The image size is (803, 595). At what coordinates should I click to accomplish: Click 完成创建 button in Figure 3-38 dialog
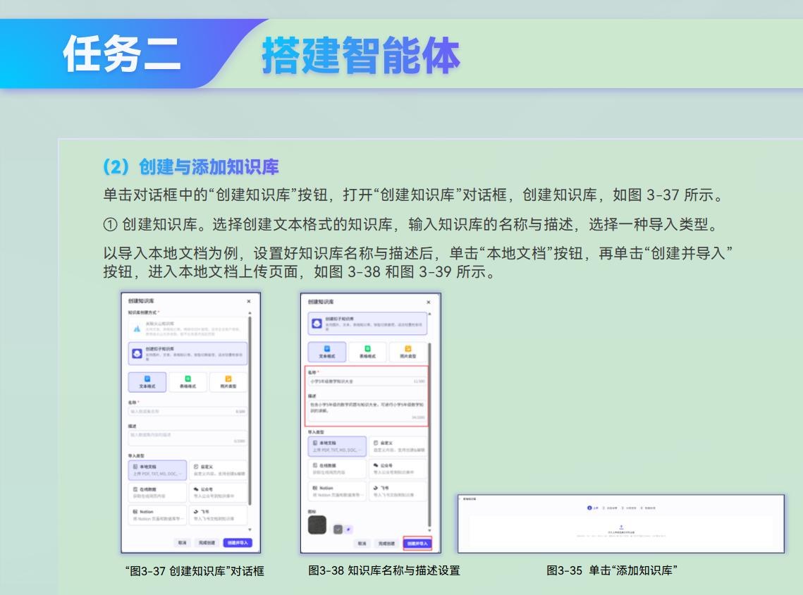pos(386,544)
